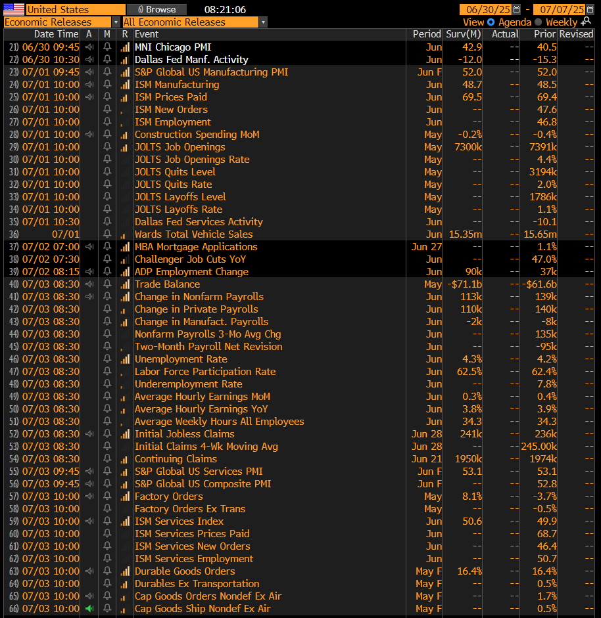This screenshot has width=601, height=618.
Task: Select the Initial Claims 4-Wk Moving Avg event
Action: [x=206, y=446]
